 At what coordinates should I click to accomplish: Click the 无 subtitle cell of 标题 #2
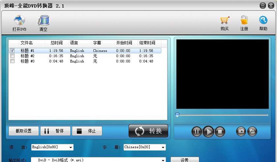click(95, 56)
